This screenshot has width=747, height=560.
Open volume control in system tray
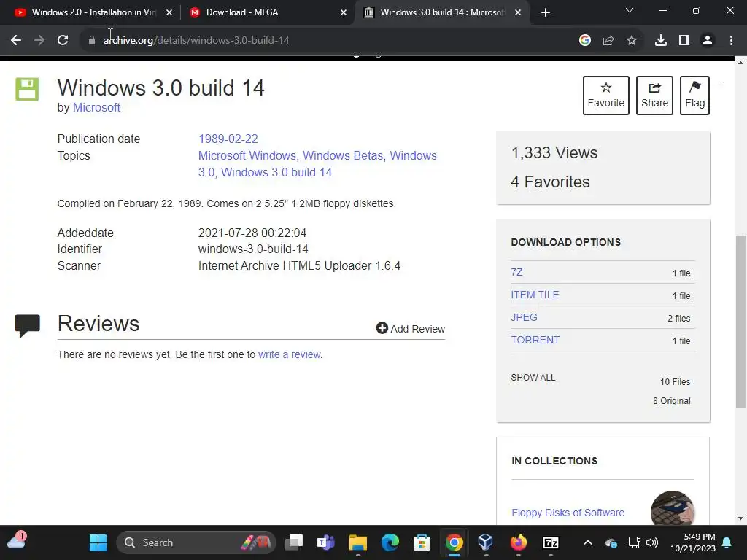[652, 542]
